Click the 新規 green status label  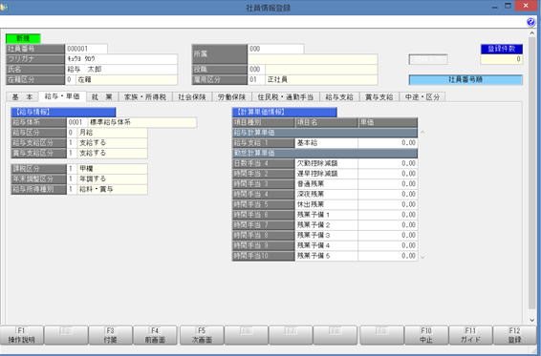[23, 38]
